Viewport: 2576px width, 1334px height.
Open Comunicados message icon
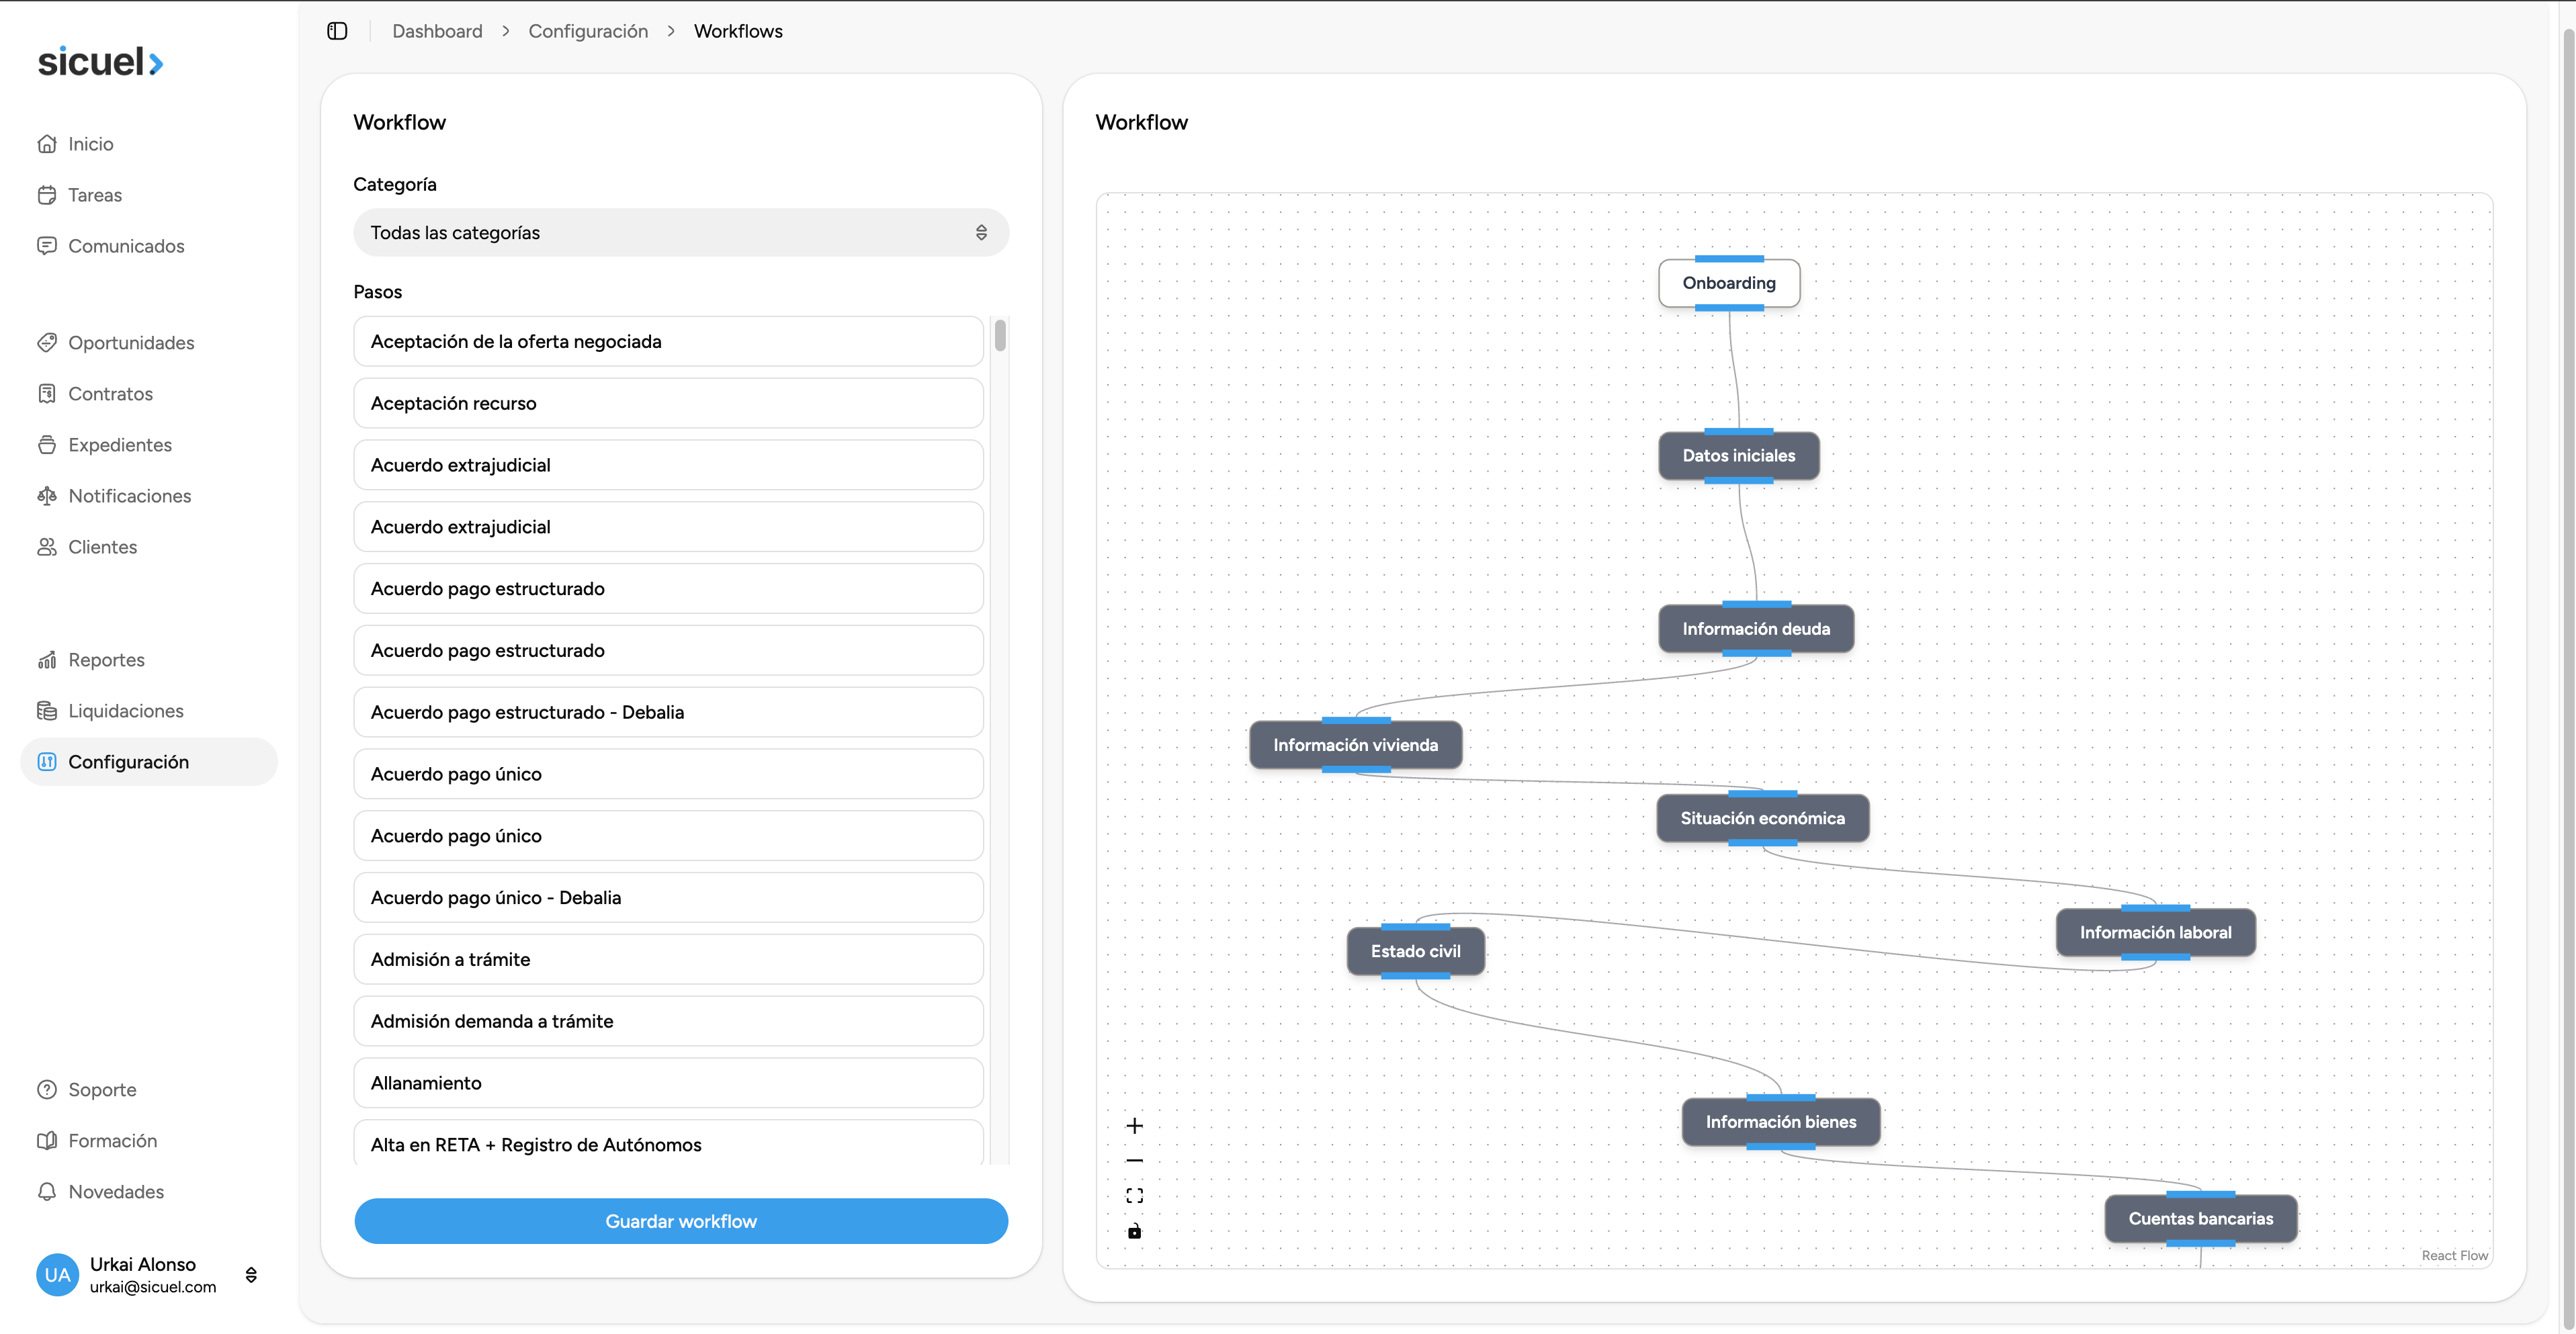tap(47, 246)
